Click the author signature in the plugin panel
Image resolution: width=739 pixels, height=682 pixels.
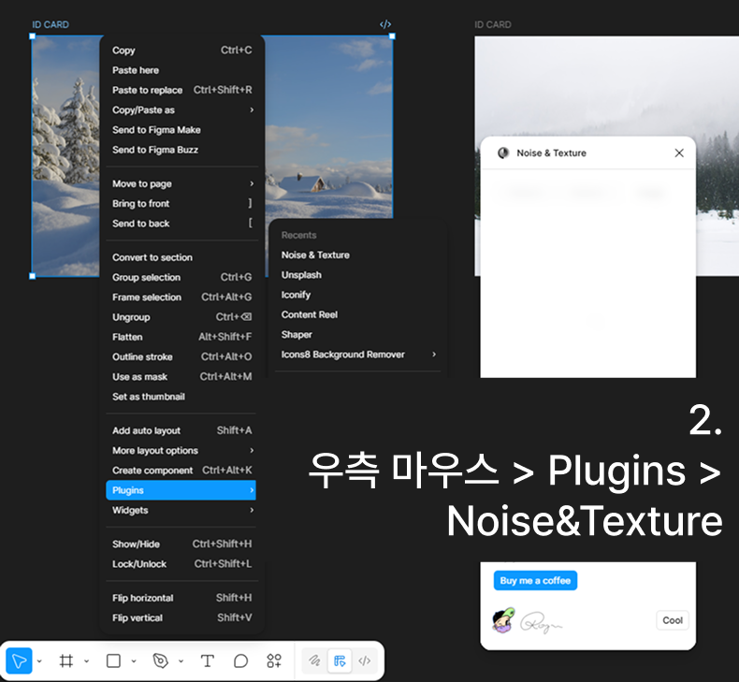click(x=541, y=622)
